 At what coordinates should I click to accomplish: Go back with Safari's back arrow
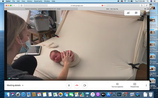[14, 5]
